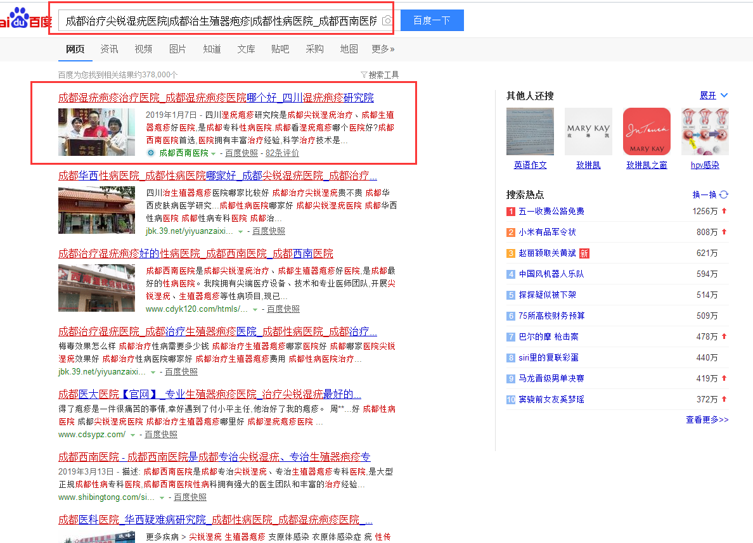Click the 英语作文 suggestion image

(530, 132)
